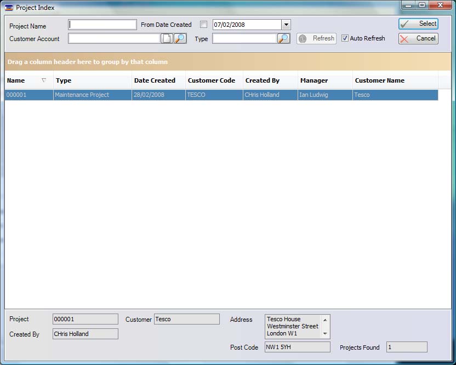The image size is (456, 365).
Task: Click the Name column sort arrow
Action: (x=44, y=80)
